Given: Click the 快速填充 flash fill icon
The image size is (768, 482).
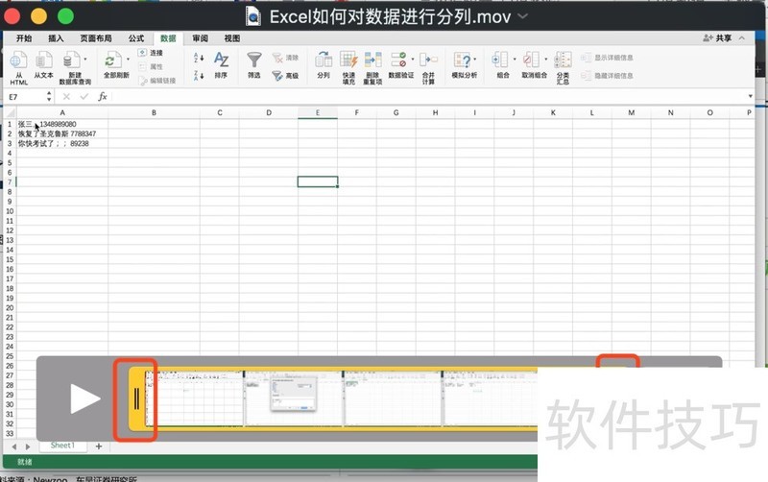Looking at the screenshot, I should tap(348, 60).
